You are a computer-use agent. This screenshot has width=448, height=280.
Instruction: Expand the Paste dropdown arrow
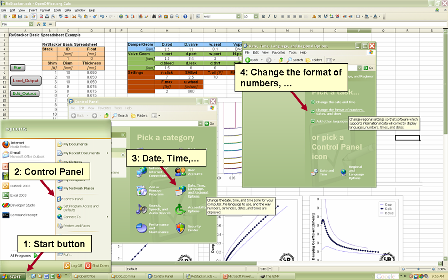(90, 16)
